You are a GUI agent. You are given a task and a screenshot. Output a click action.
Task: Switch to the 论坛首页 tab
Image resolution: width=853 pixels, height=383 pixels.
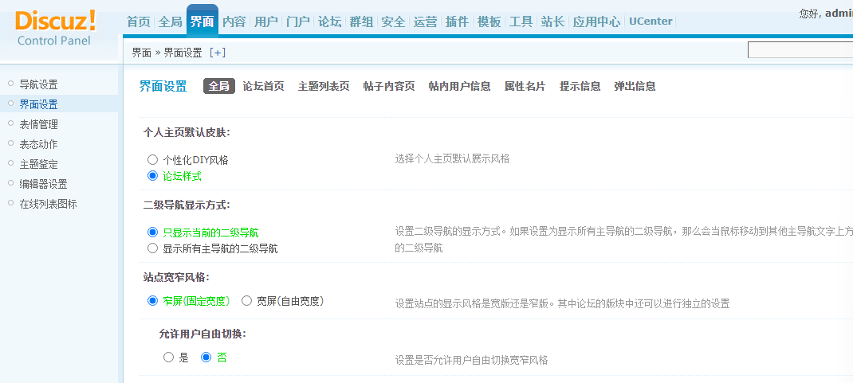(x=263, y=86)
